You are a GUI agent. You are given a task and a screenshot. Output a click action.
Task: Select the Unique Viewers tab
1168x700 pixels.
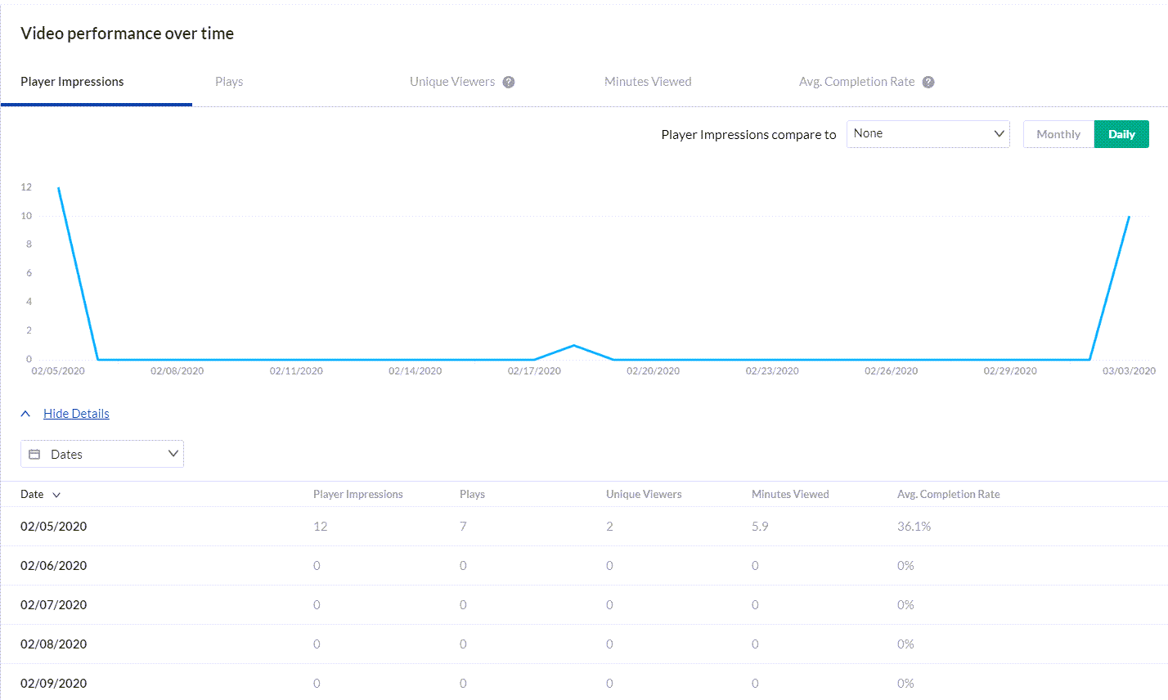coord(452,82)
